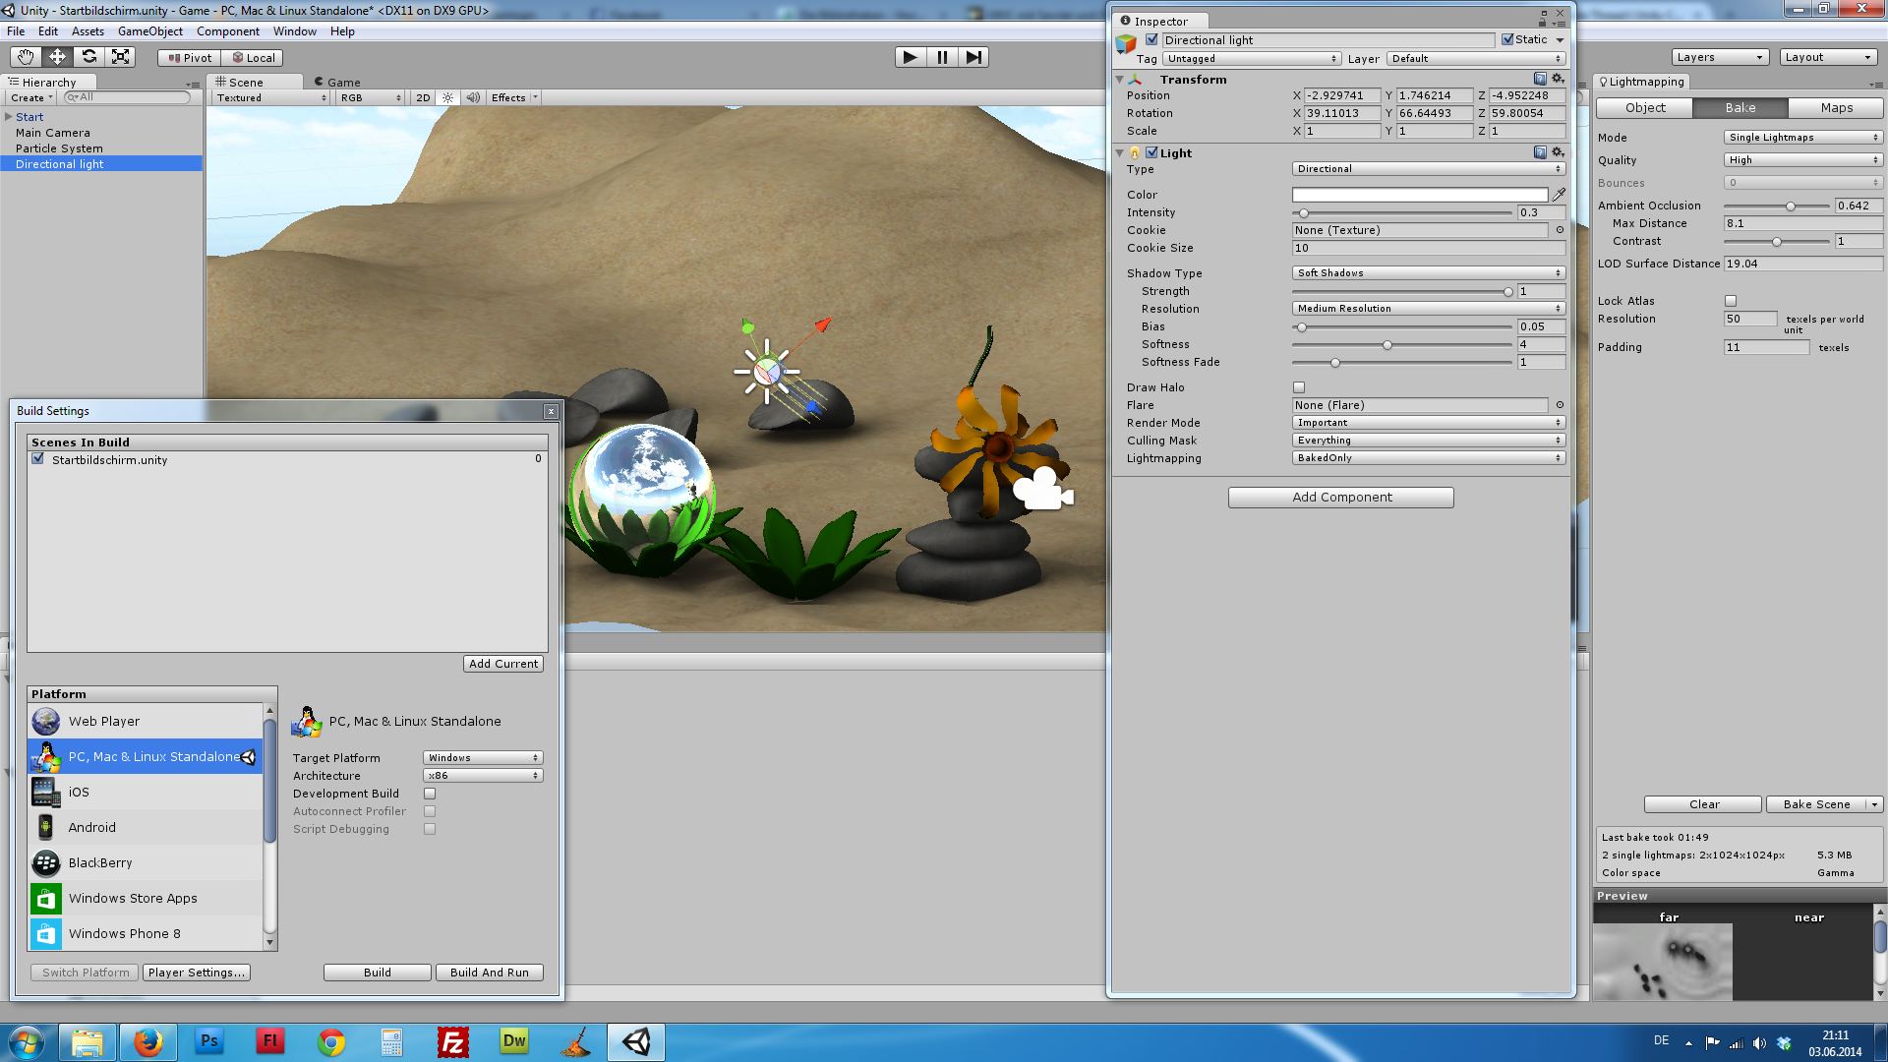Screen dimensions: 1888x1062
Task: Toggle scene lighting sun icon
Action: click(x=448, y=97)
